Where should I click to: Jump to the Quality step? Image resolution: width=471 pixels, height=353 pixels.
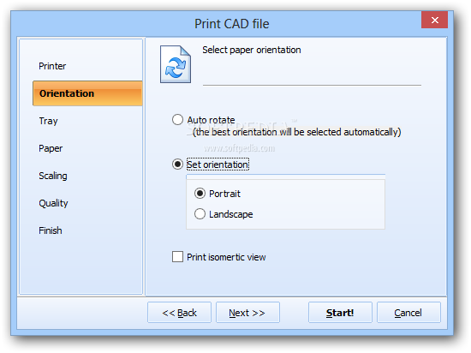point(53,203)
